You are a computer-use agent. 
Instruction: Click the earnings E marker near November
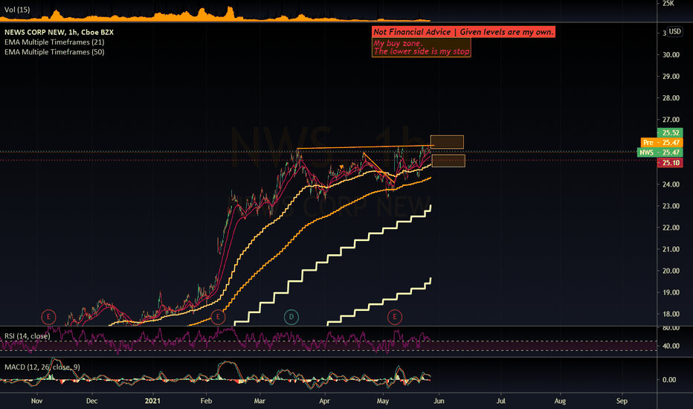pyautogui.click(x=48, y=317)
